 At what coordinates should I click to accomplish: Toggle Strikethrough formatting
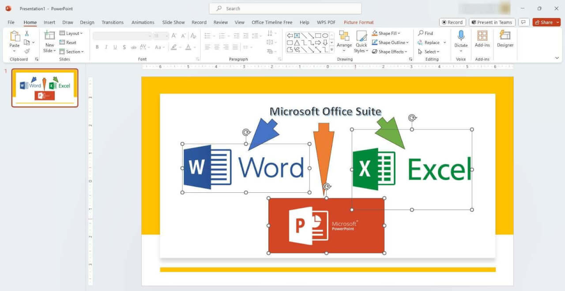coord(133,47)
